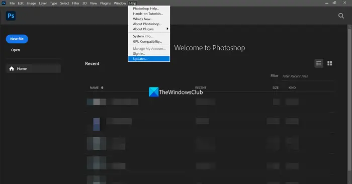
Task: Open the Image menu
Action: [x=31, y=3]
